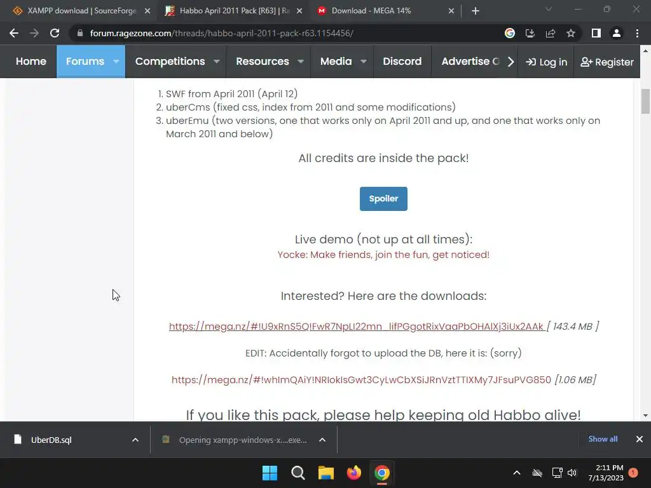Click Show all downloads
The image size is (651, 488).
(603, 439)
